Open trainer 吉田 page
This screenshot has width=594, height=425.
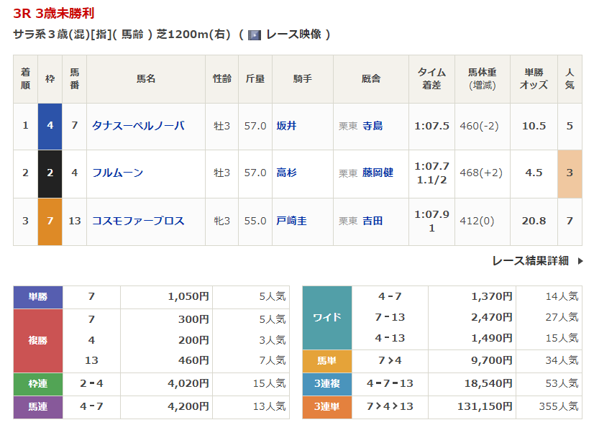[x=373, y=221]
